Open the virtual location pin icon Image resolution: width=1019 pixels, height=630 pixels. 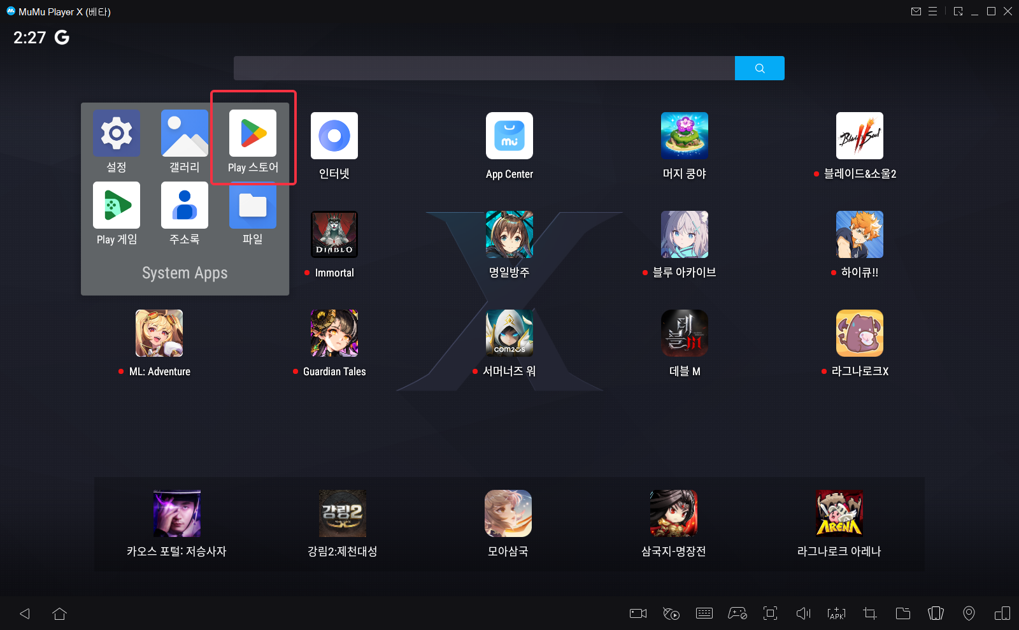tap(969, 613)
